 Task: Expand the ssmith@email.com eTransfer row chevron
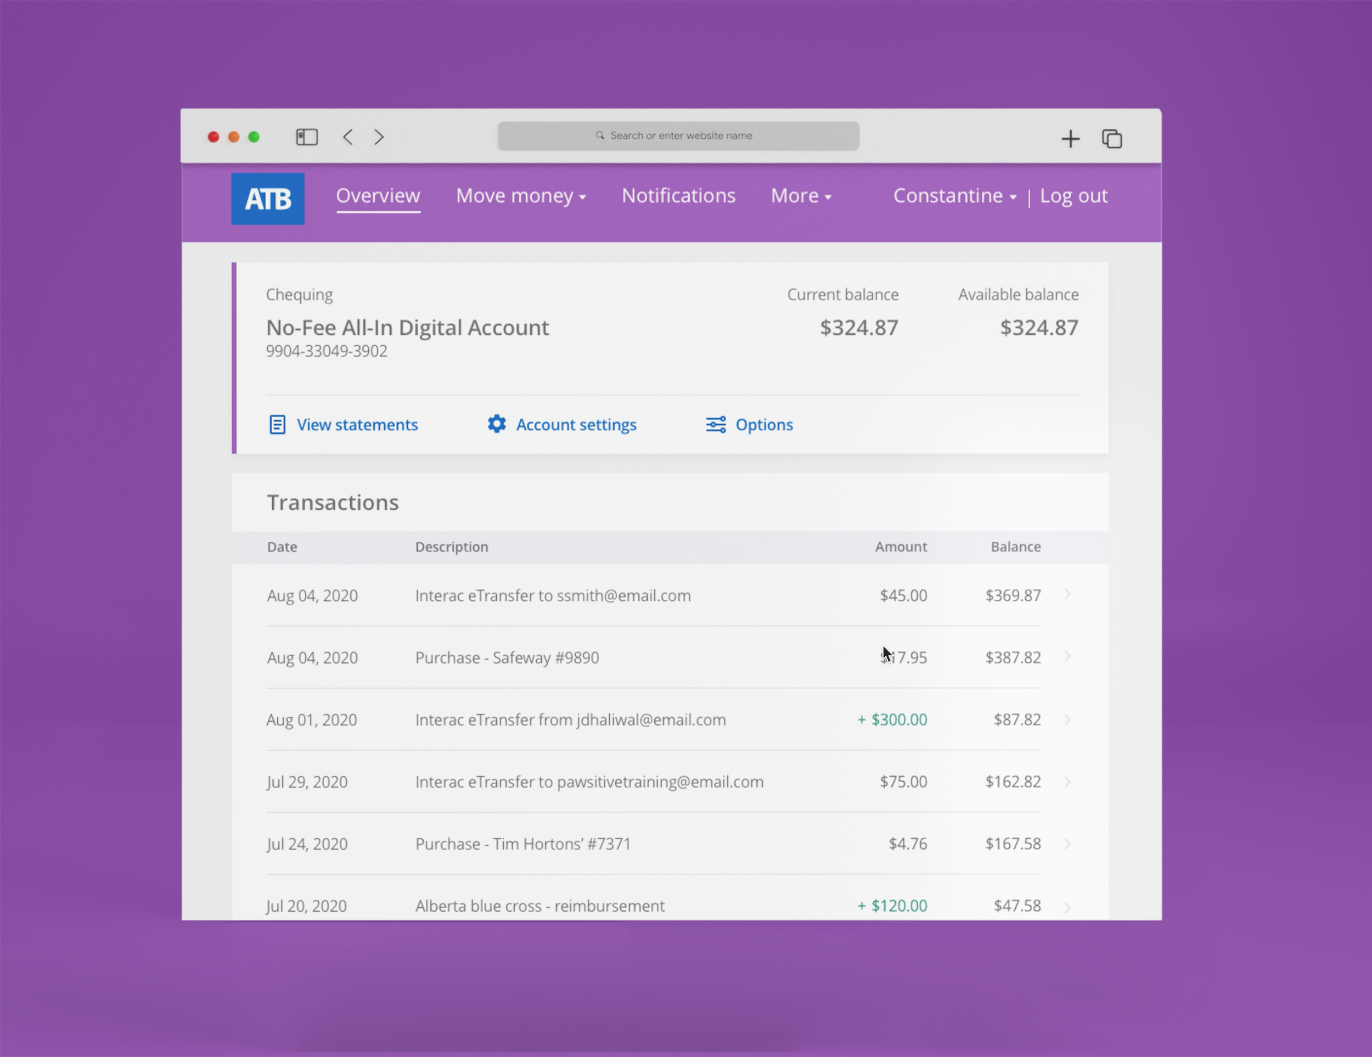click(x=1067, y=594)
